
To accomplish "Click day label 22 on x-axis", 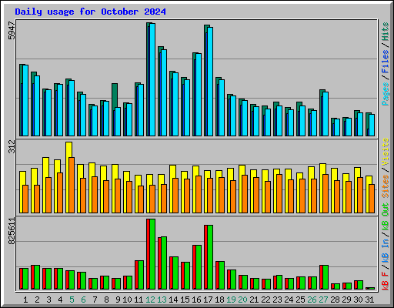I will pos(265,300).
